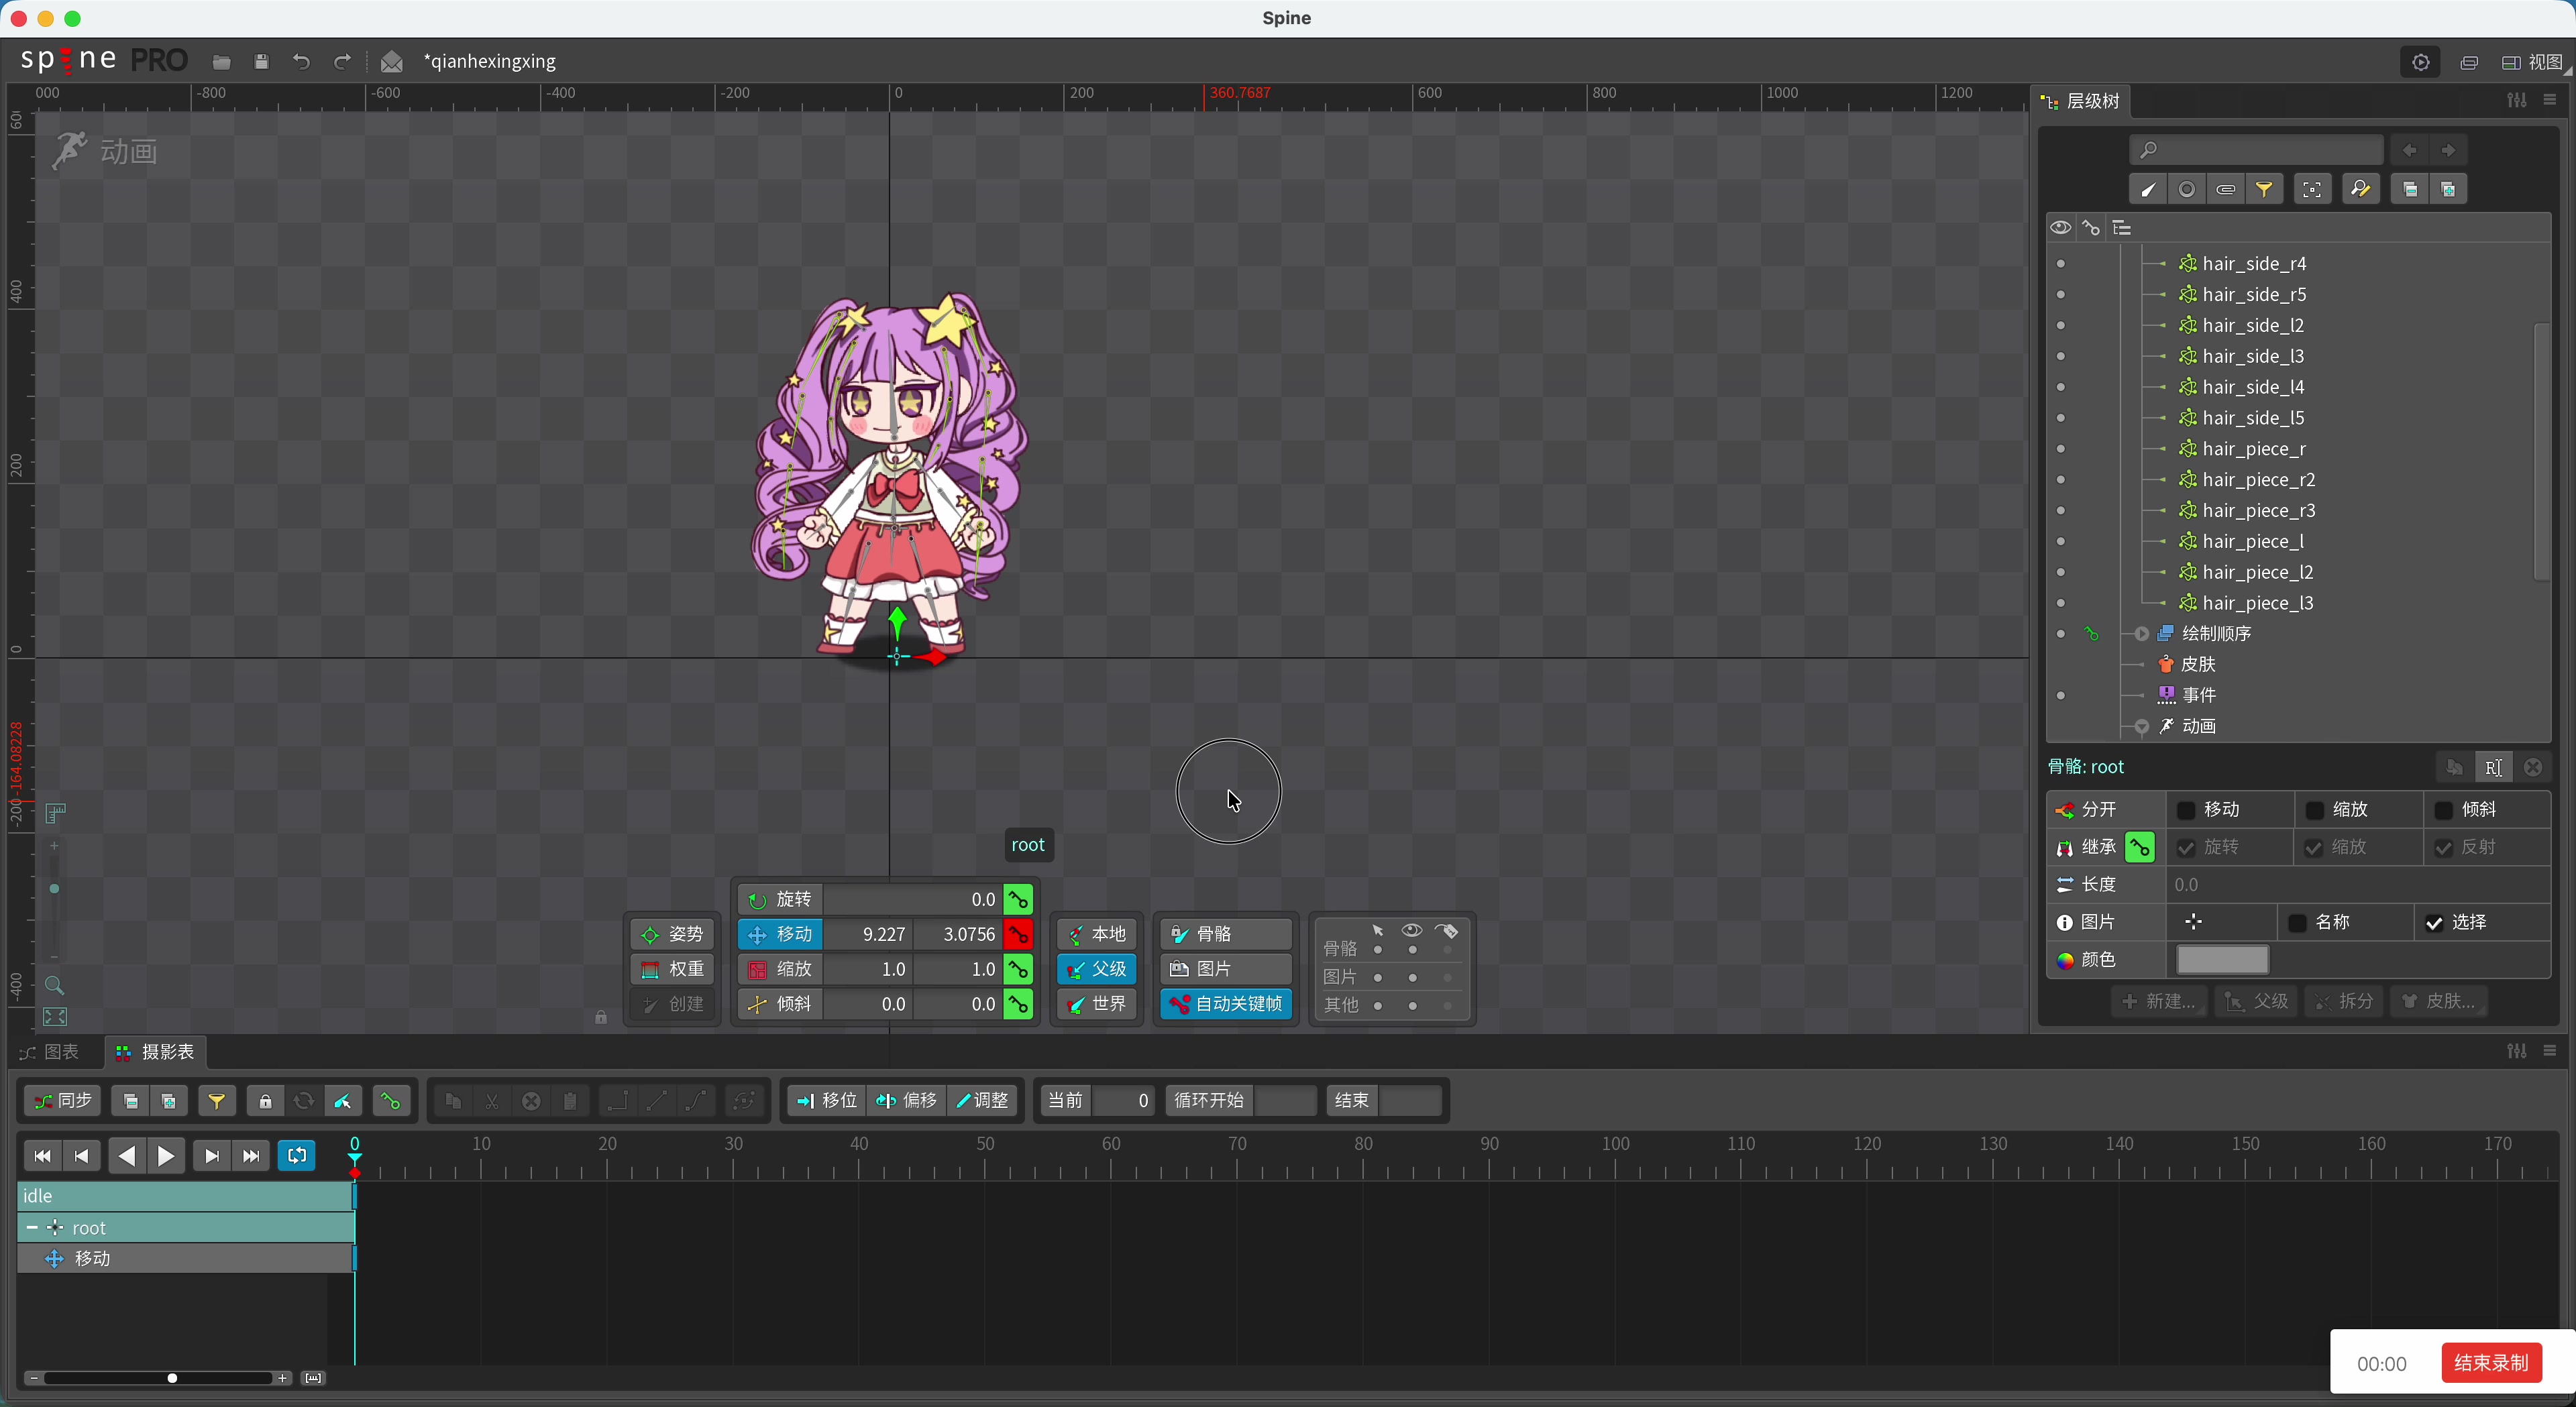This screenshot has height=1407, width=2576.
Task: Enable the 移动 separate checkbox
Action: 2186,810
